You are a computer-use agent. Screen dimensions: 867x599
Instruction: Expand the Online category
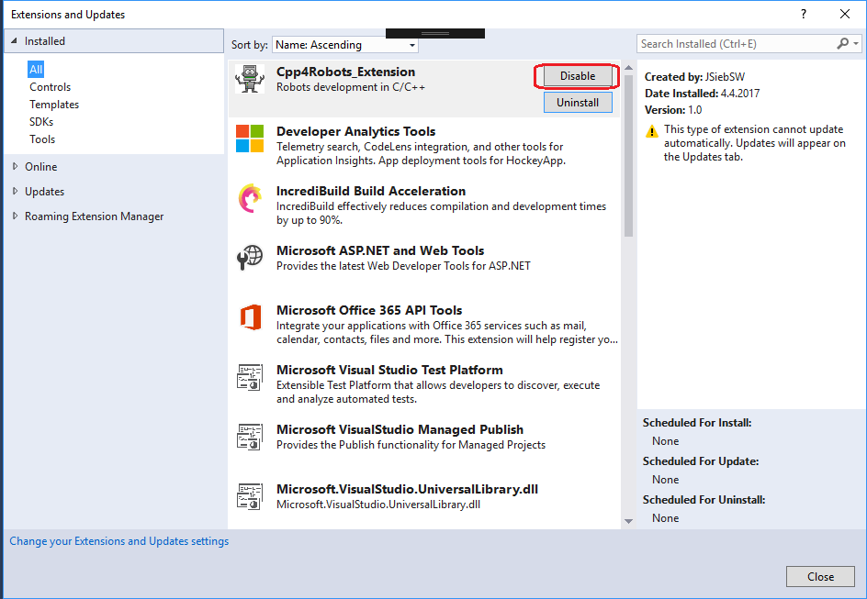15,166
